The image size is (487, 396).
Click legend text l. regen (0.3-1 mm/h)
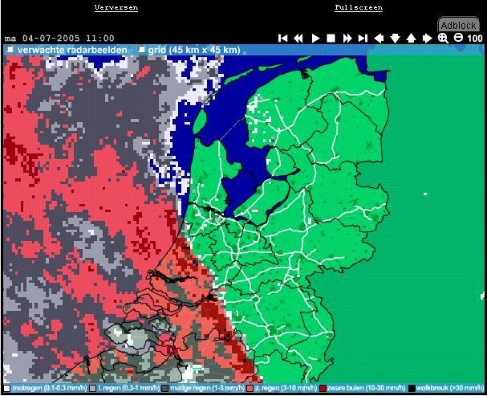(x=129, y=388)
